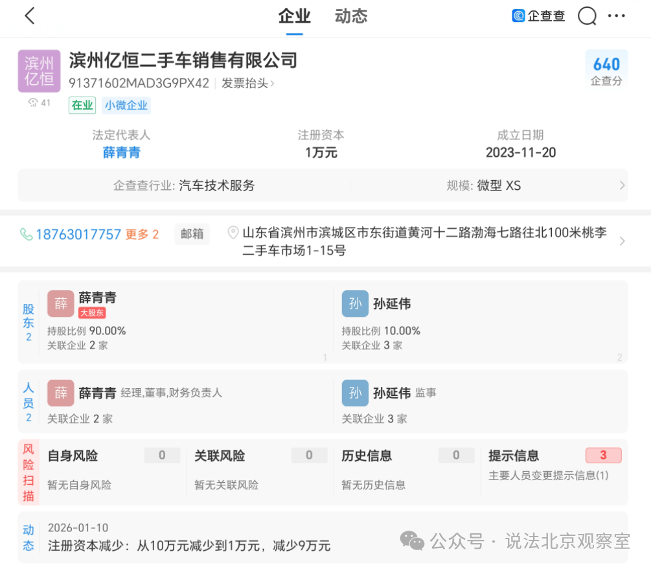The image size is (651, 567).
Task: Show 更多 2 phone numbers
Action: click(x=142, y=235)
